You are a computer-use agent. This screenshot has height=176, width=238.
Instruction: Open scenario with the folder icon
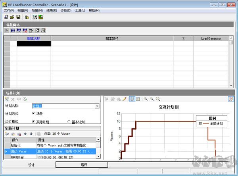click(x=12, y=17)
